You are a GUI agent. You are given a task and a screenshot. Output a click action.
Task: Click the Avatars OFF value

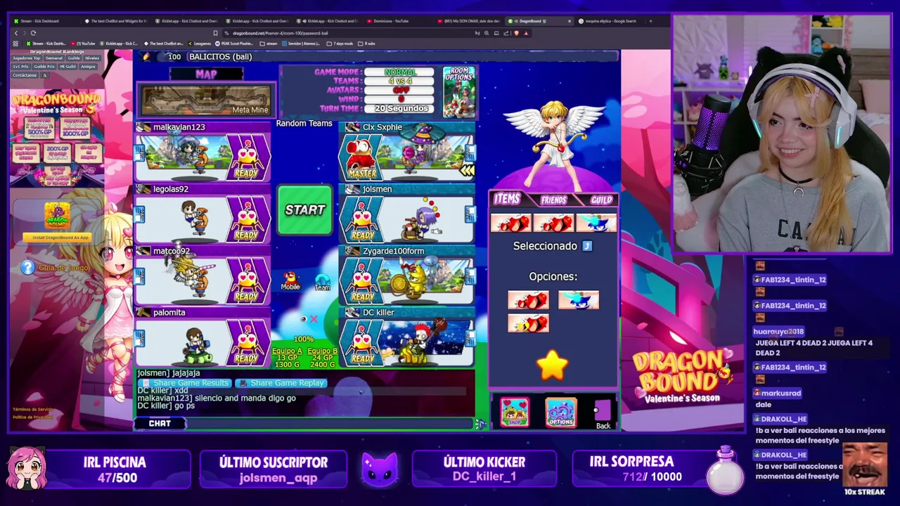pyautogui.click(x=399, y=91)
